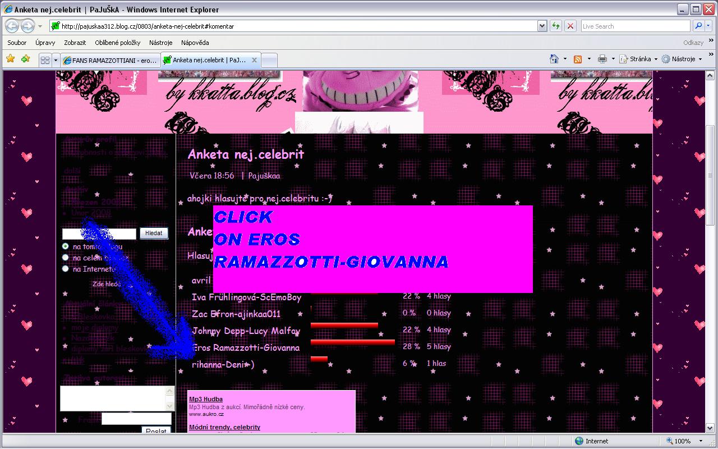The width and height of the screenshot is (718, 449).
Task: Vote for Eros Ramazzotti-Giovanna
Action: [x=246, y=348]
